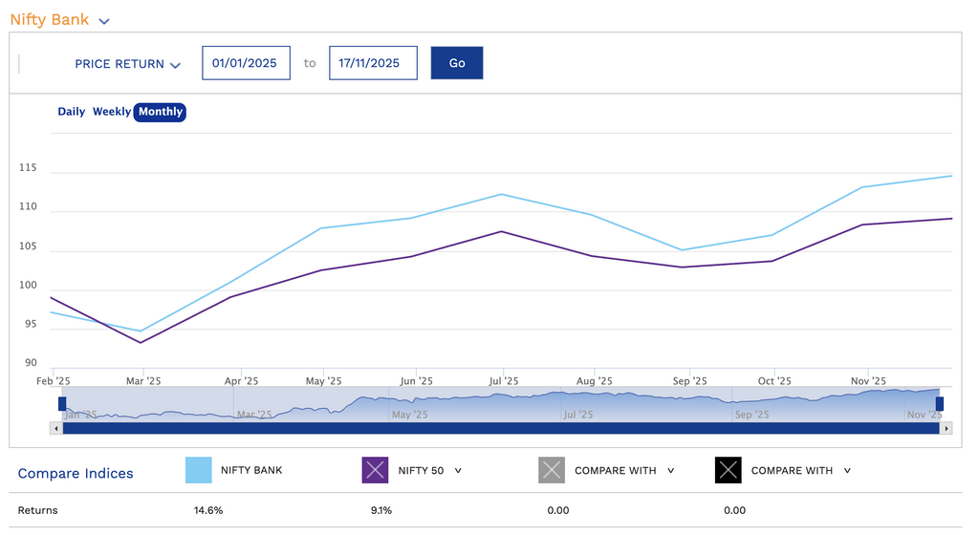Click the blue horizontal scrollbar bar
Image resolution: width=979 pixels, height=535 pixels.
pos(501,428)
